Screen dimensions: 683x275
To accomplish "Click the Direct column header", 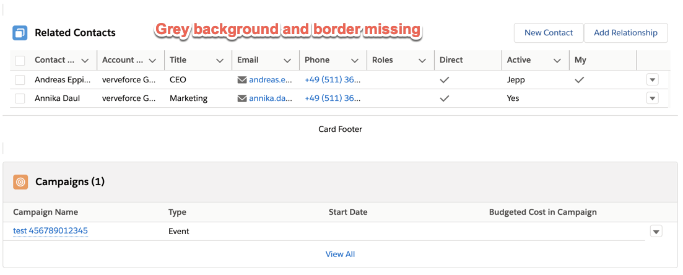I will pos(451,60).
